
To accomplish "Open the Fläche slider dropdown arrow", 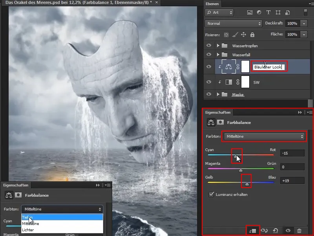I will 304,35.
